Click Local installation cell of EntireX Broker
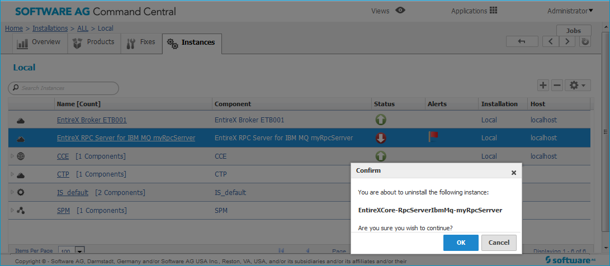Image resolution: width=610 pixels, height=266 pixels. 489,120
